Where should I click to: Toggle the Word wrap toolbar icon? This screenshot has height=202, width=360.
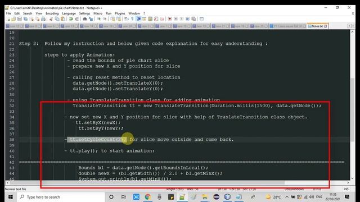point(127,19)
